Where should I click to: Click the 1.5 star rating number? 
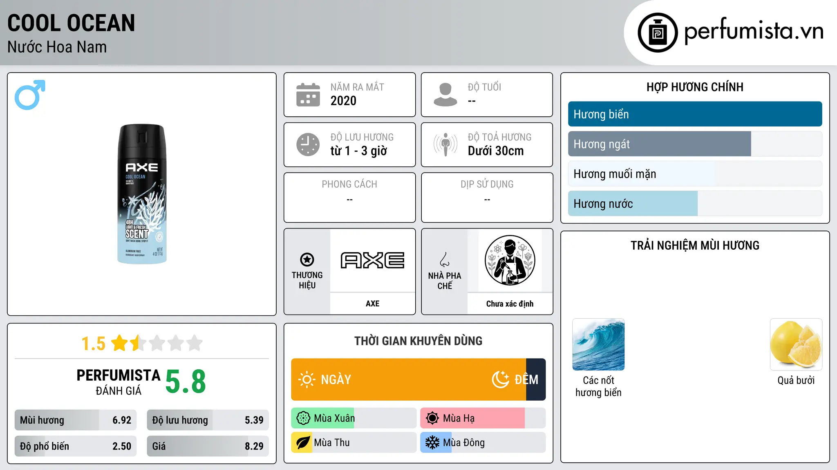(x=94, y=344)
